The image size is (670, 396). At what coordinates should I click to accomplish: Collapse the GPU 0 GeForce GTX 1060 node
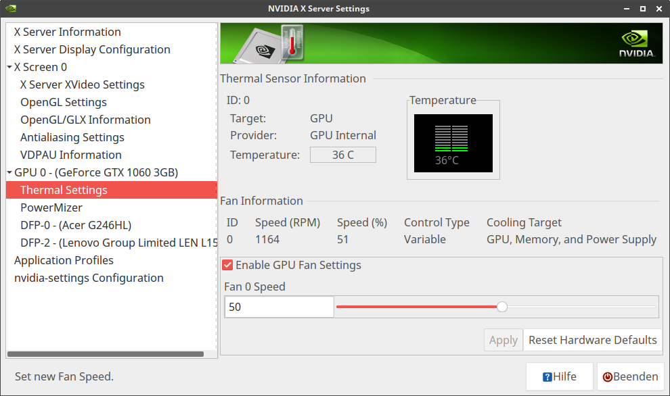click(9, 172)
